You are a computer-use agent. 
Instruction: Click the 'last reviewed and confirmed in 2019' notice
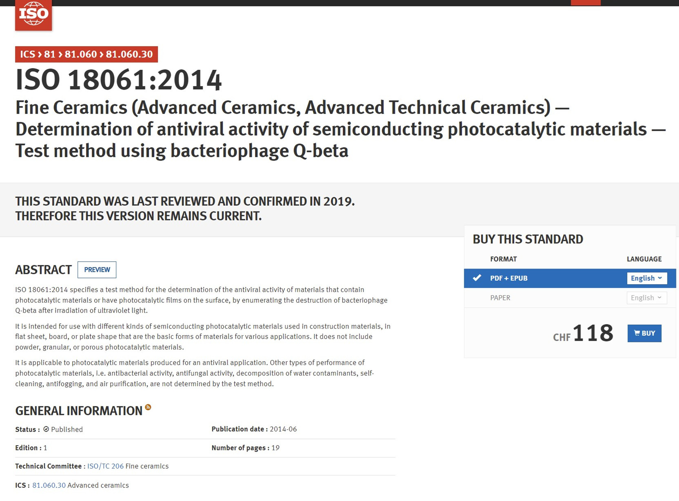[x=185, y=208]
